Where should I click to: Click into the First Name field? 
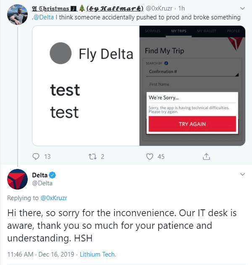tap(192, 84)
